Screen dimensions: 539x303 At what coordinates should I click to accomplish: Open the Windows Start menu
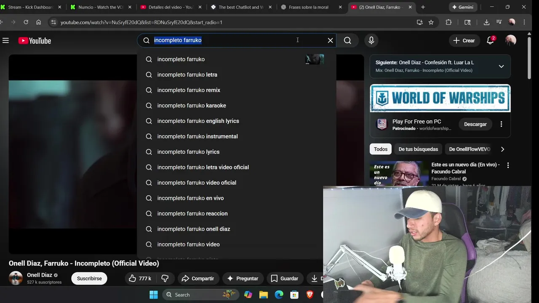(x=154, y=295)
